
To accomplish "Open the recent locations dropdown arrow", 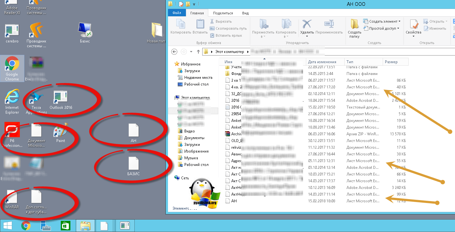I will point(191,52).
